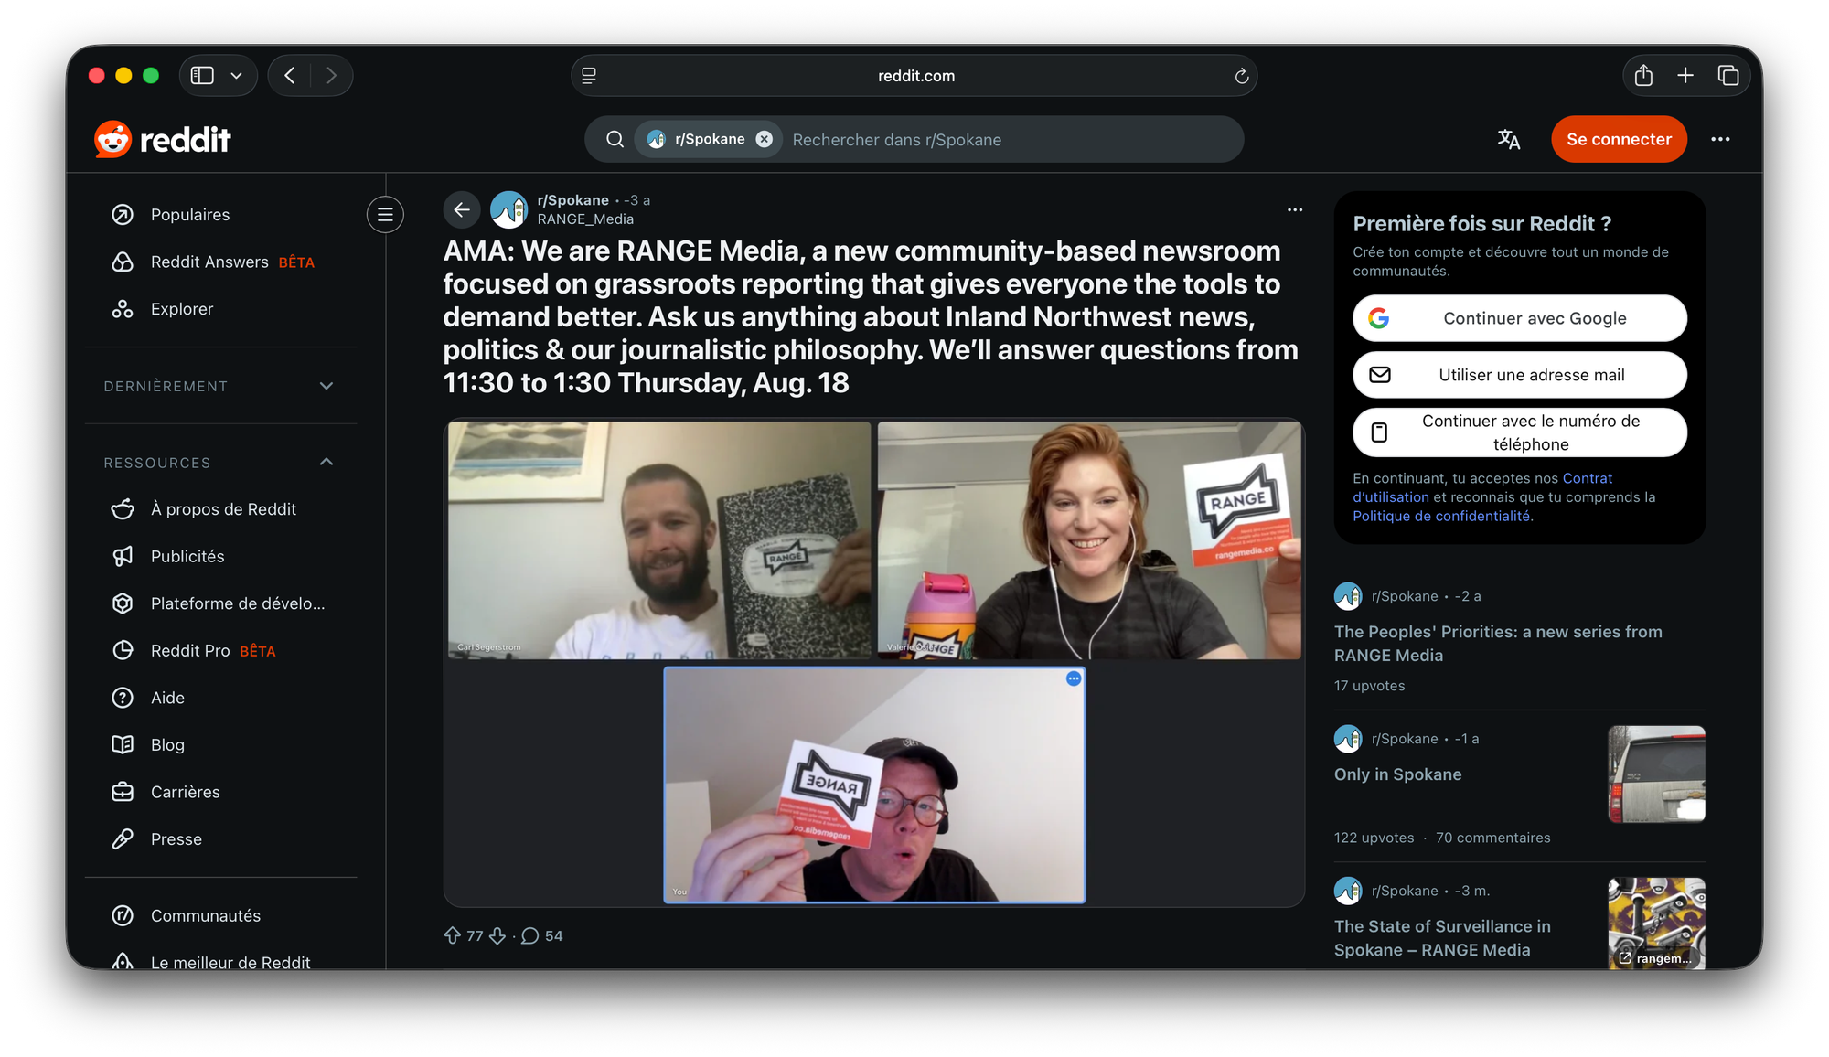Open the Blog link
Viewport: 1829px width, 1057px height.
click(221, 744)
